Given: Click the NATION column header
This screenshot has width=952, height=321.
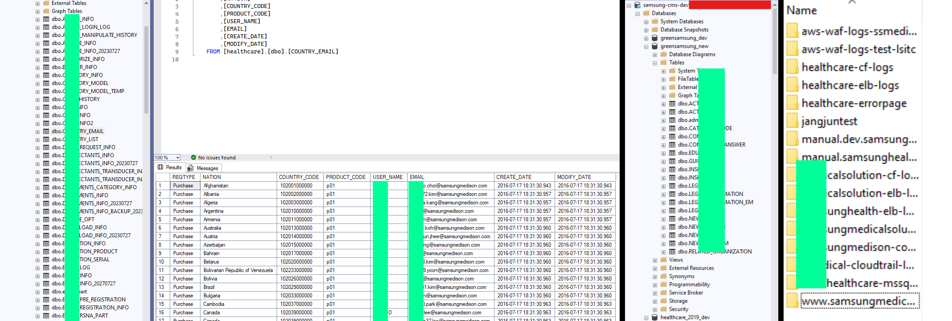Looking at the screenshot, I should coord(212,177).
